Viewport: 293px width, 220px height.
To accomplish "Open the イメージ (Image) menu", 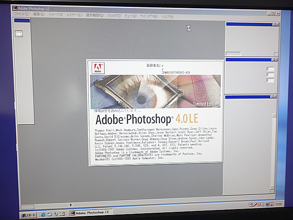I will pos(56,15).
